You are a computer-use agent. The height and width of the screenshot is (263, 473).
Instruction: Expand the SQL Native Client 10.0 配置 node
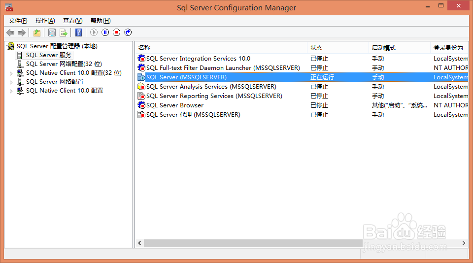click(x=11, y=91)
